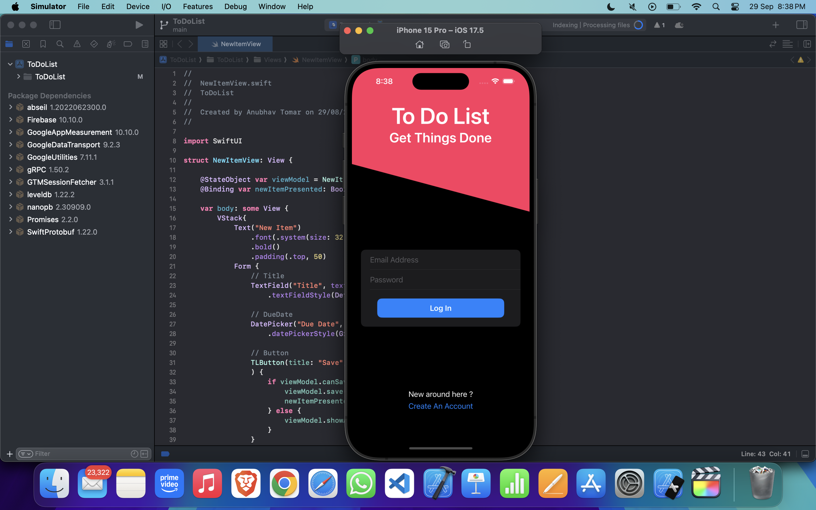The image size is (816, 510).
Task: Toggle the minimap via adjust editor options icon
Action: [788, 44]
